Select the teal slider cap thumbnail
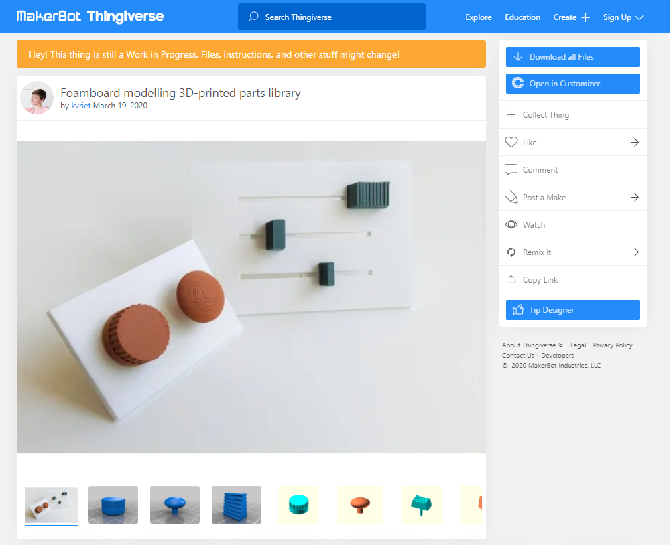 pos(422,505)
